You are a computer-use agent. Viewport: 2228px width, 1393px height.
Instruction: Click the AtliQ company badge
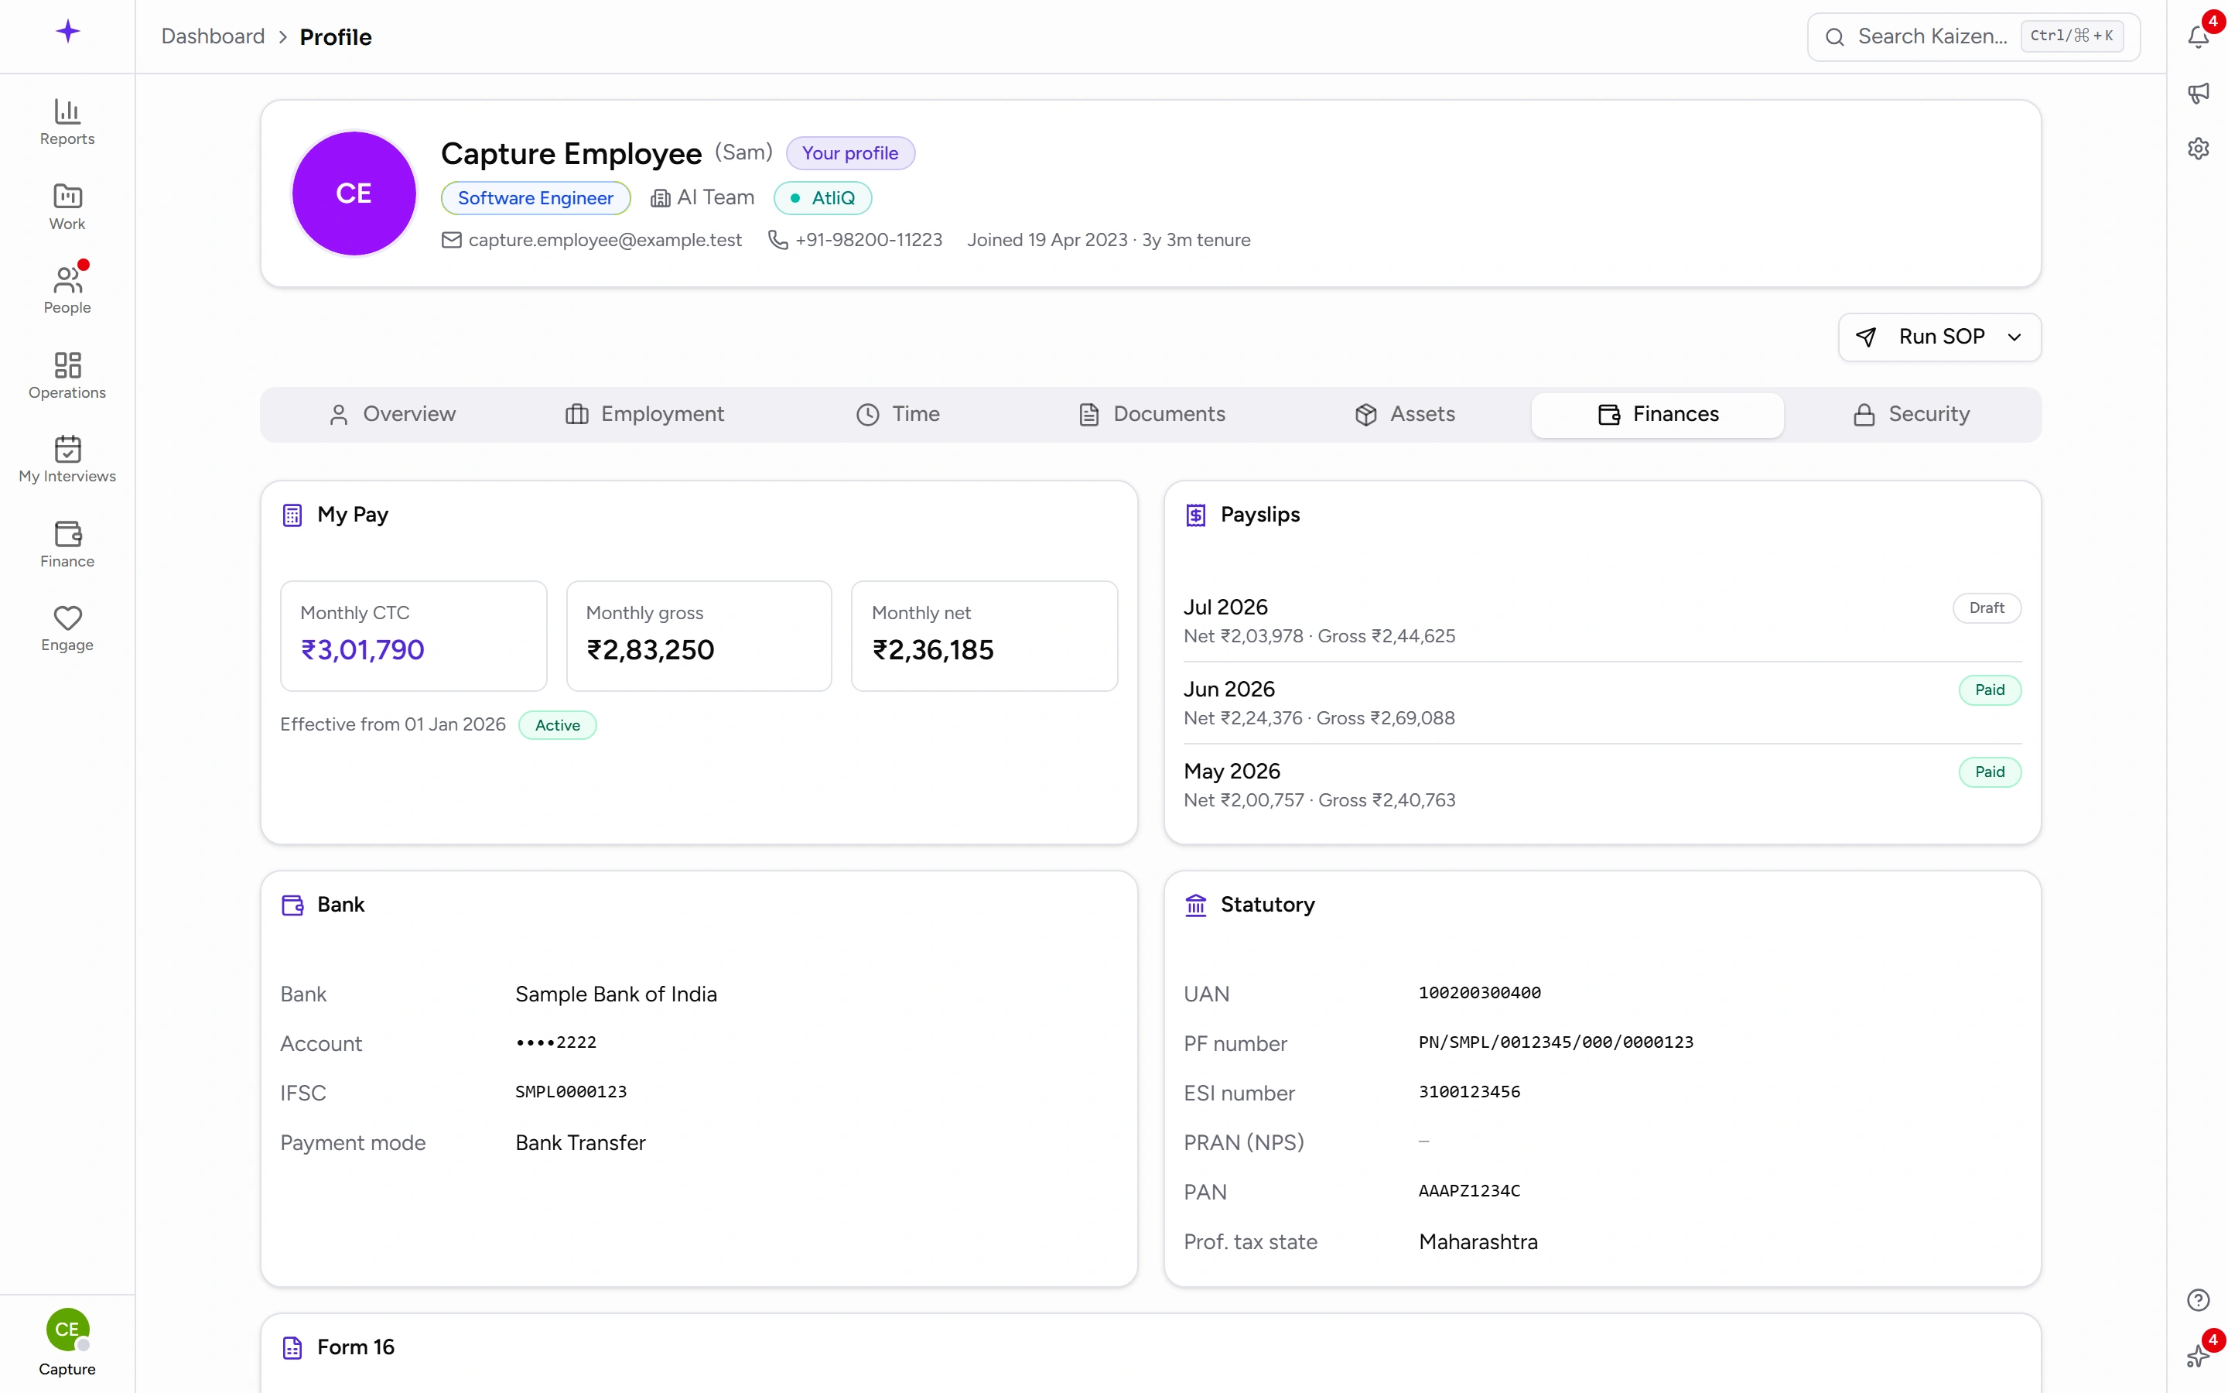tap(822, 198)
